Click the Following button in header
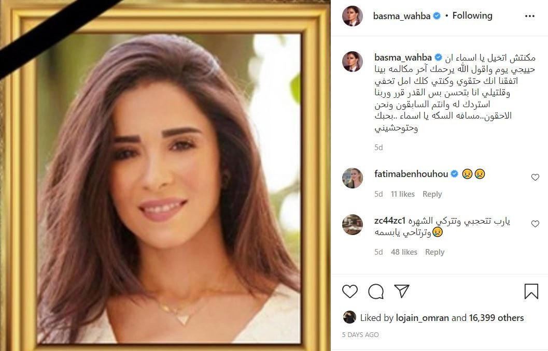548x351 pixels. [x=472, y=16]
